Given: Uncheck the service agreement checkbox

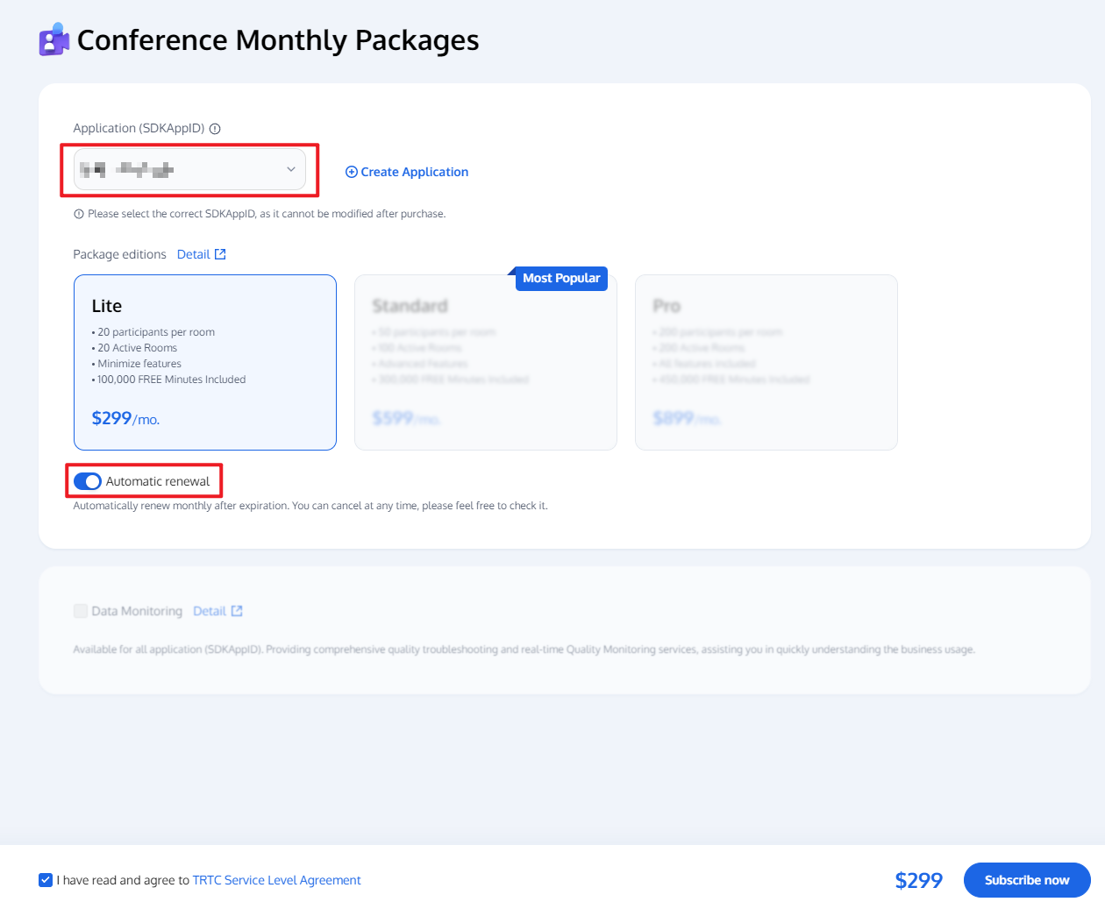Looking at the screenshot, I should pos(45,879).
